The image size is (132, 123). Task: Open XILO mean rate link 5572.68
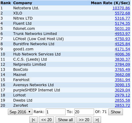122,13
